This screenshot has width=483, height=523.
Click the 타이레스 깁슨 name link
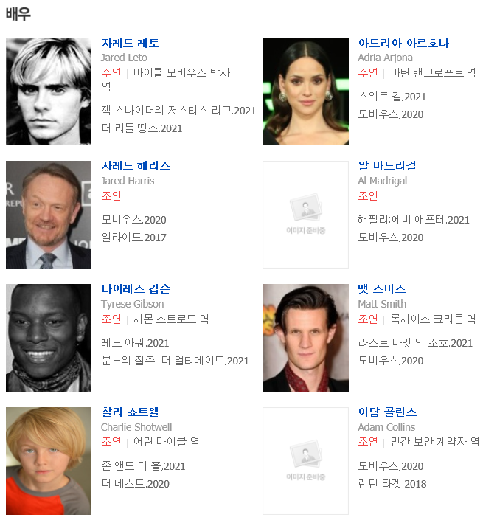136,289
